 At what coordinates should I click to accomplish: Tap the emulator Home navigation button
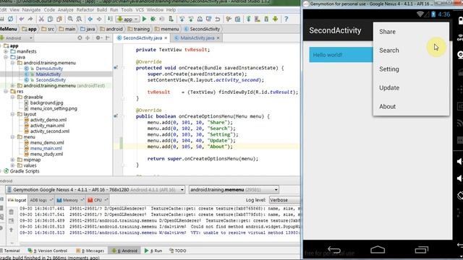(378, 250)
